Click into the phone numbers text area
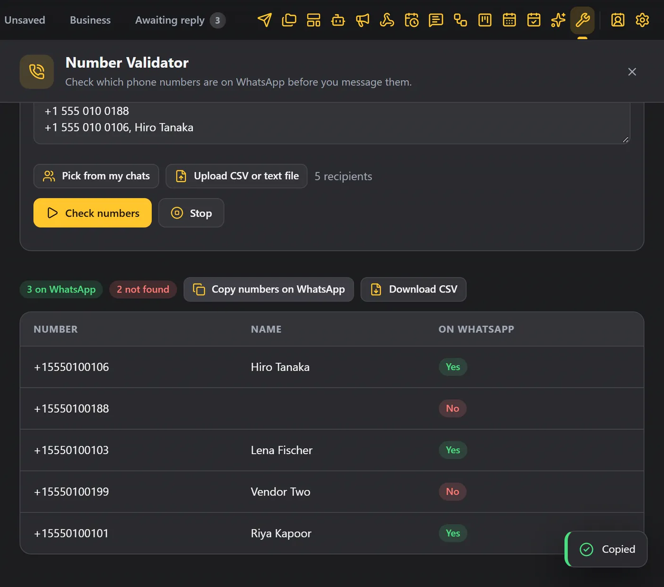 coord(332,122)
